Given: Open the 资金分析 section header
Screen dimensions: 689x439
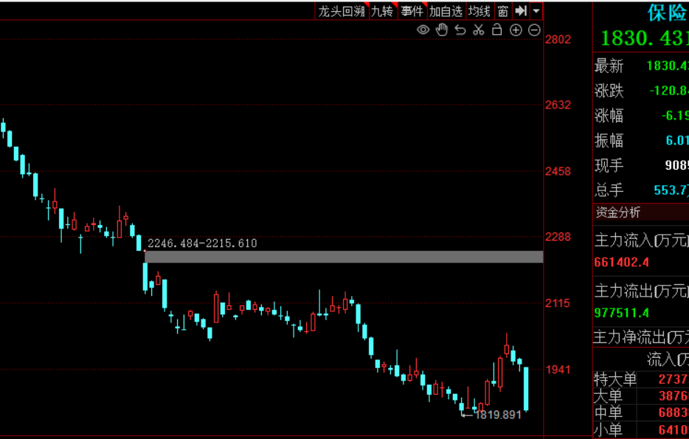Looking at the screenshot, I should (618, 212).
